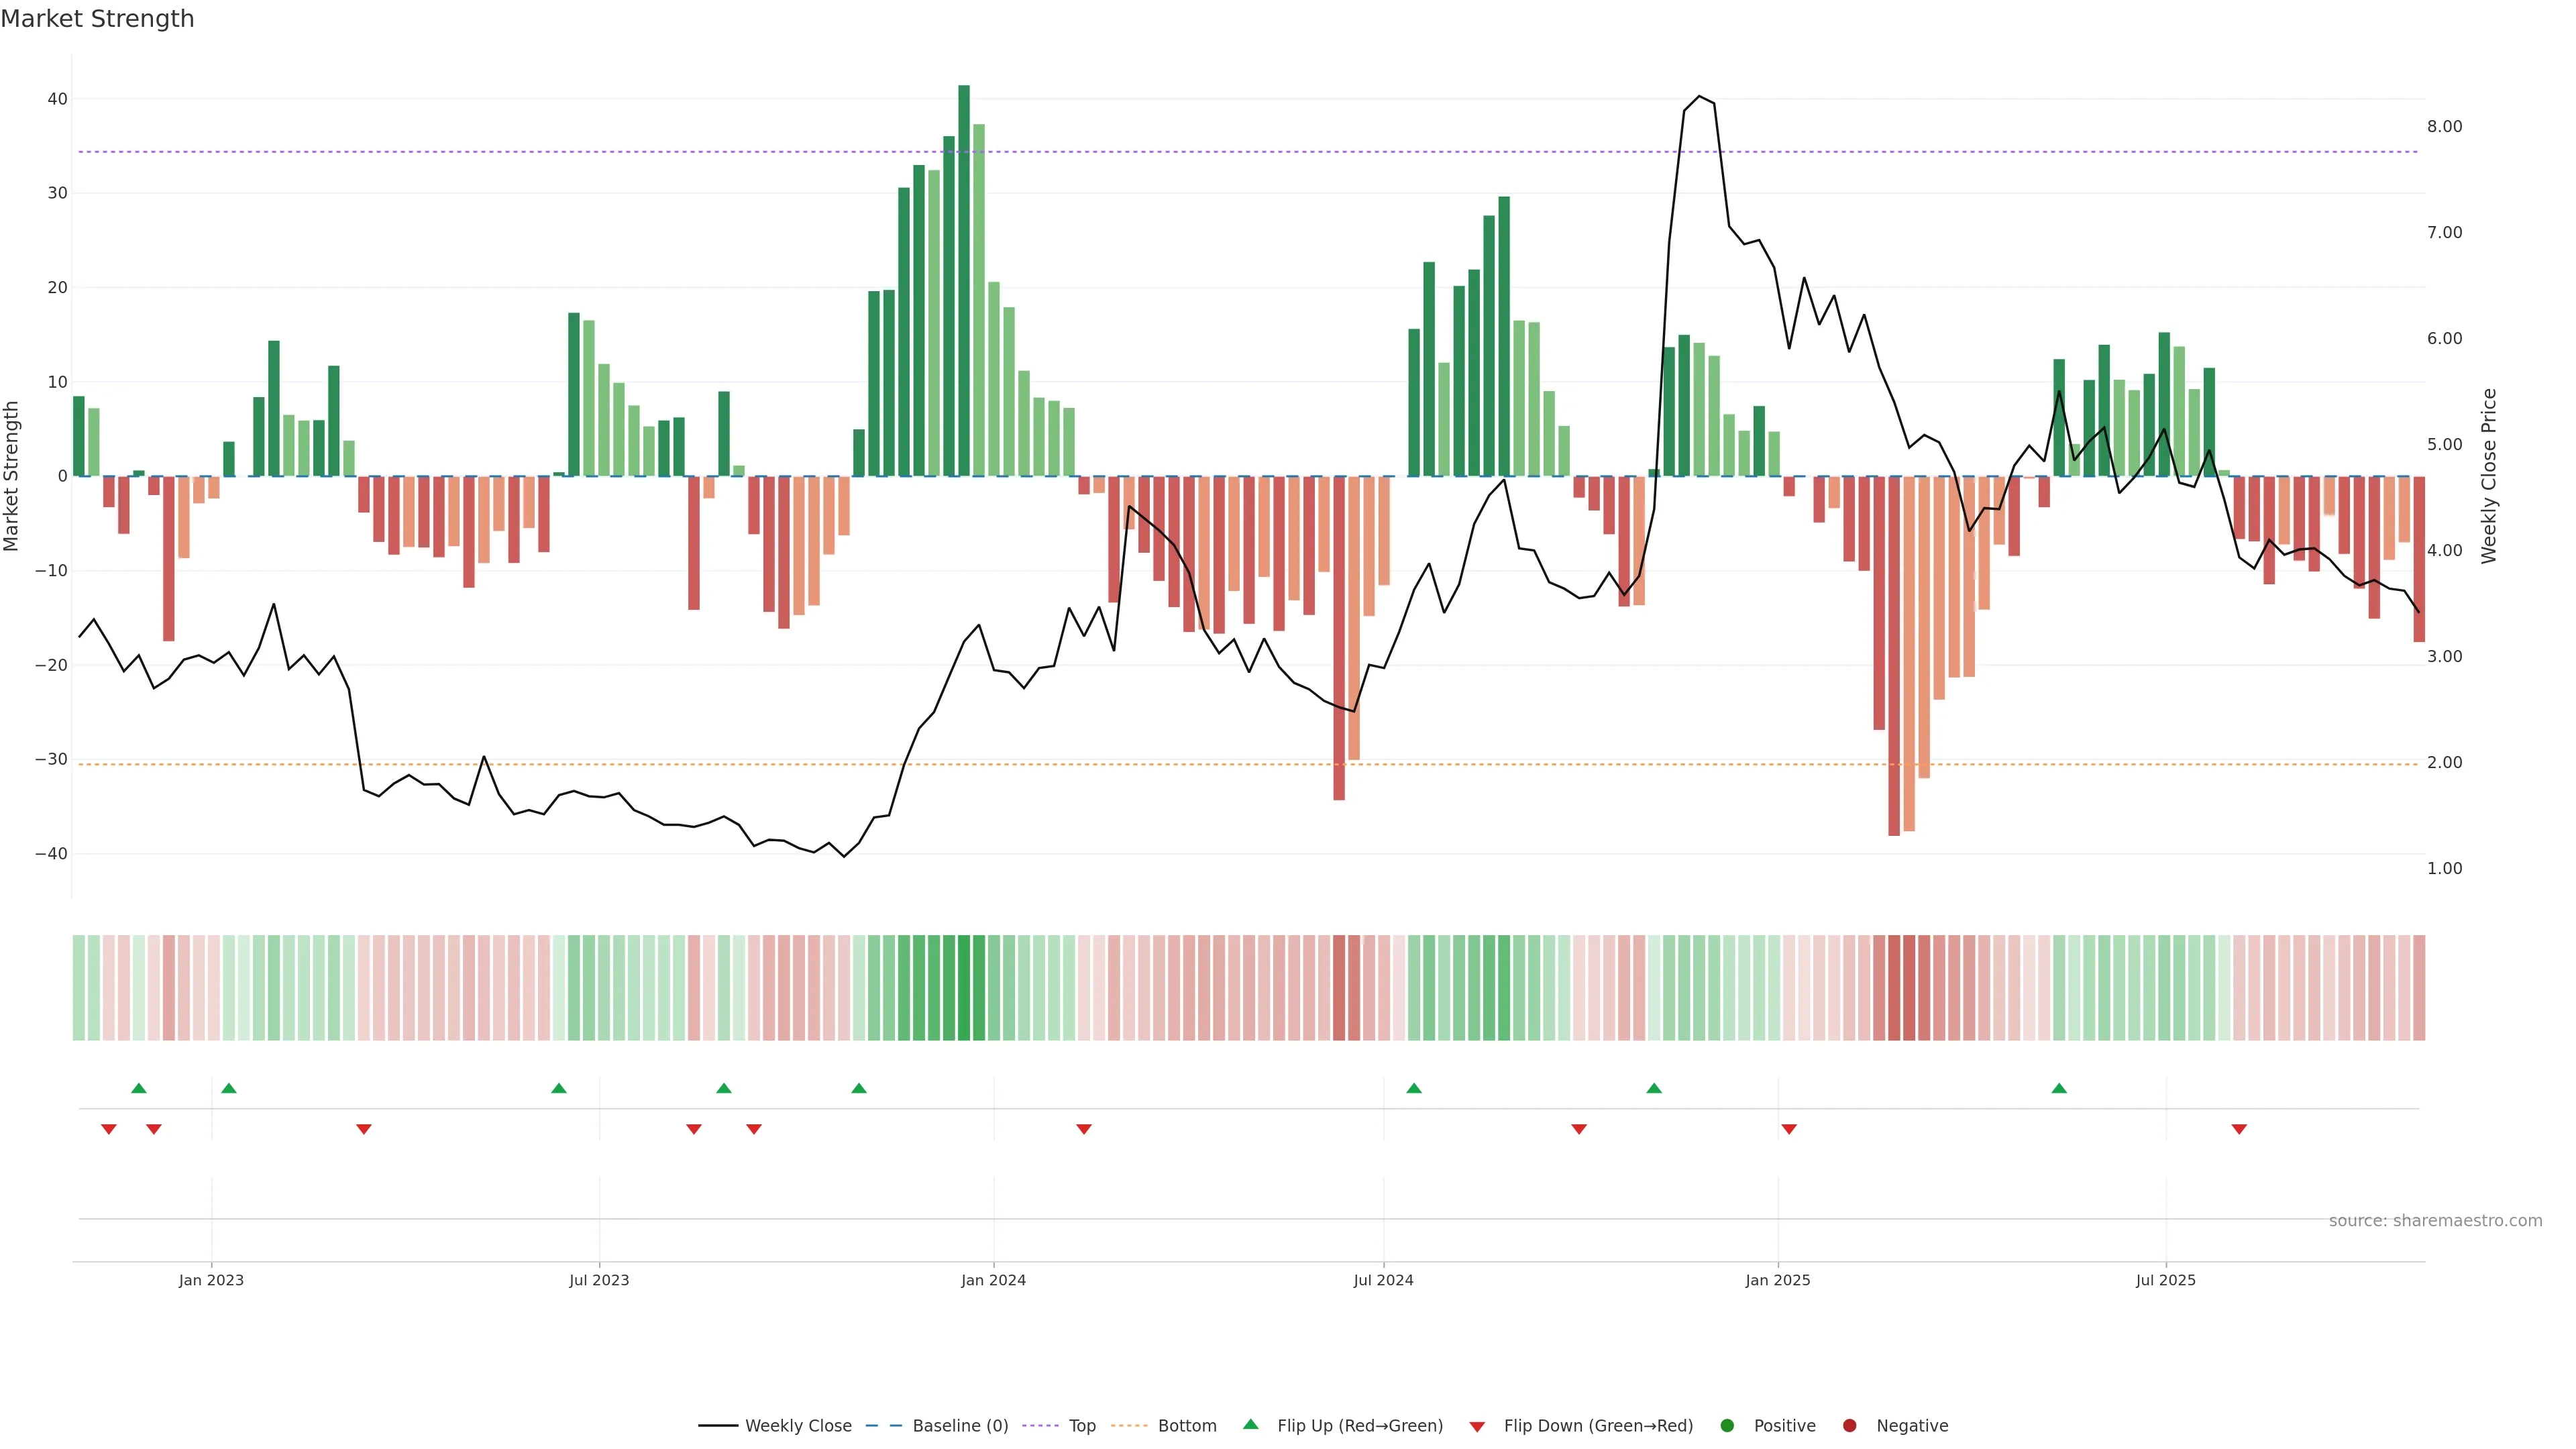
Task: Click flip-down marker just after Jan 2025
Action: point(1789,1129)
